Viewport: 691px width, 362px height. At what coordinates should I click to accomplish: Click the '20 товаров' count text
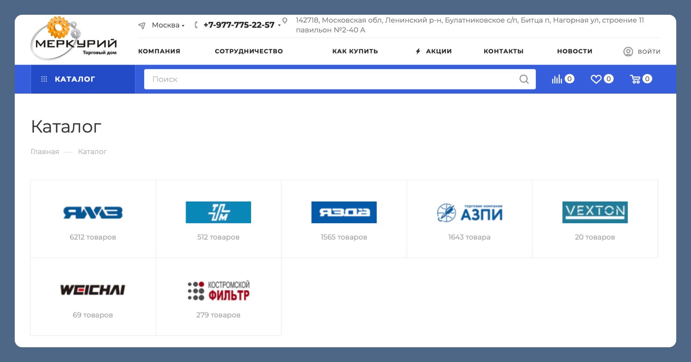(x=595, y=237)
